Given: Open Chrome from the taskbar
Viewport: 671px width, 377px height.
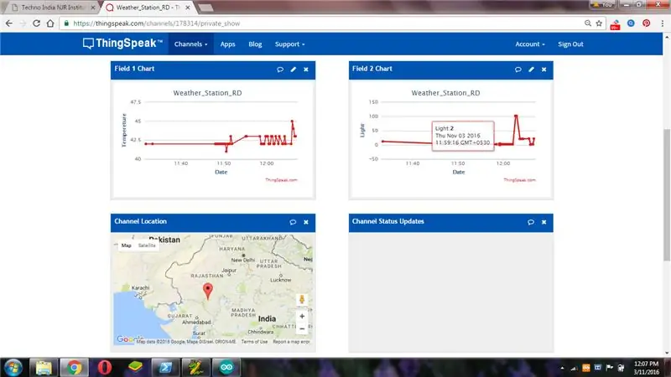Looking at the screenshot, I should pyautogui.click(x=74, y=368).
